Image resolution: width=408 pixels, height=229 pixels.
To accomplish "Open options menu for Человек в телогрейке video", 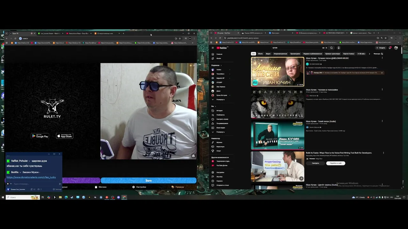I will 382,89.
